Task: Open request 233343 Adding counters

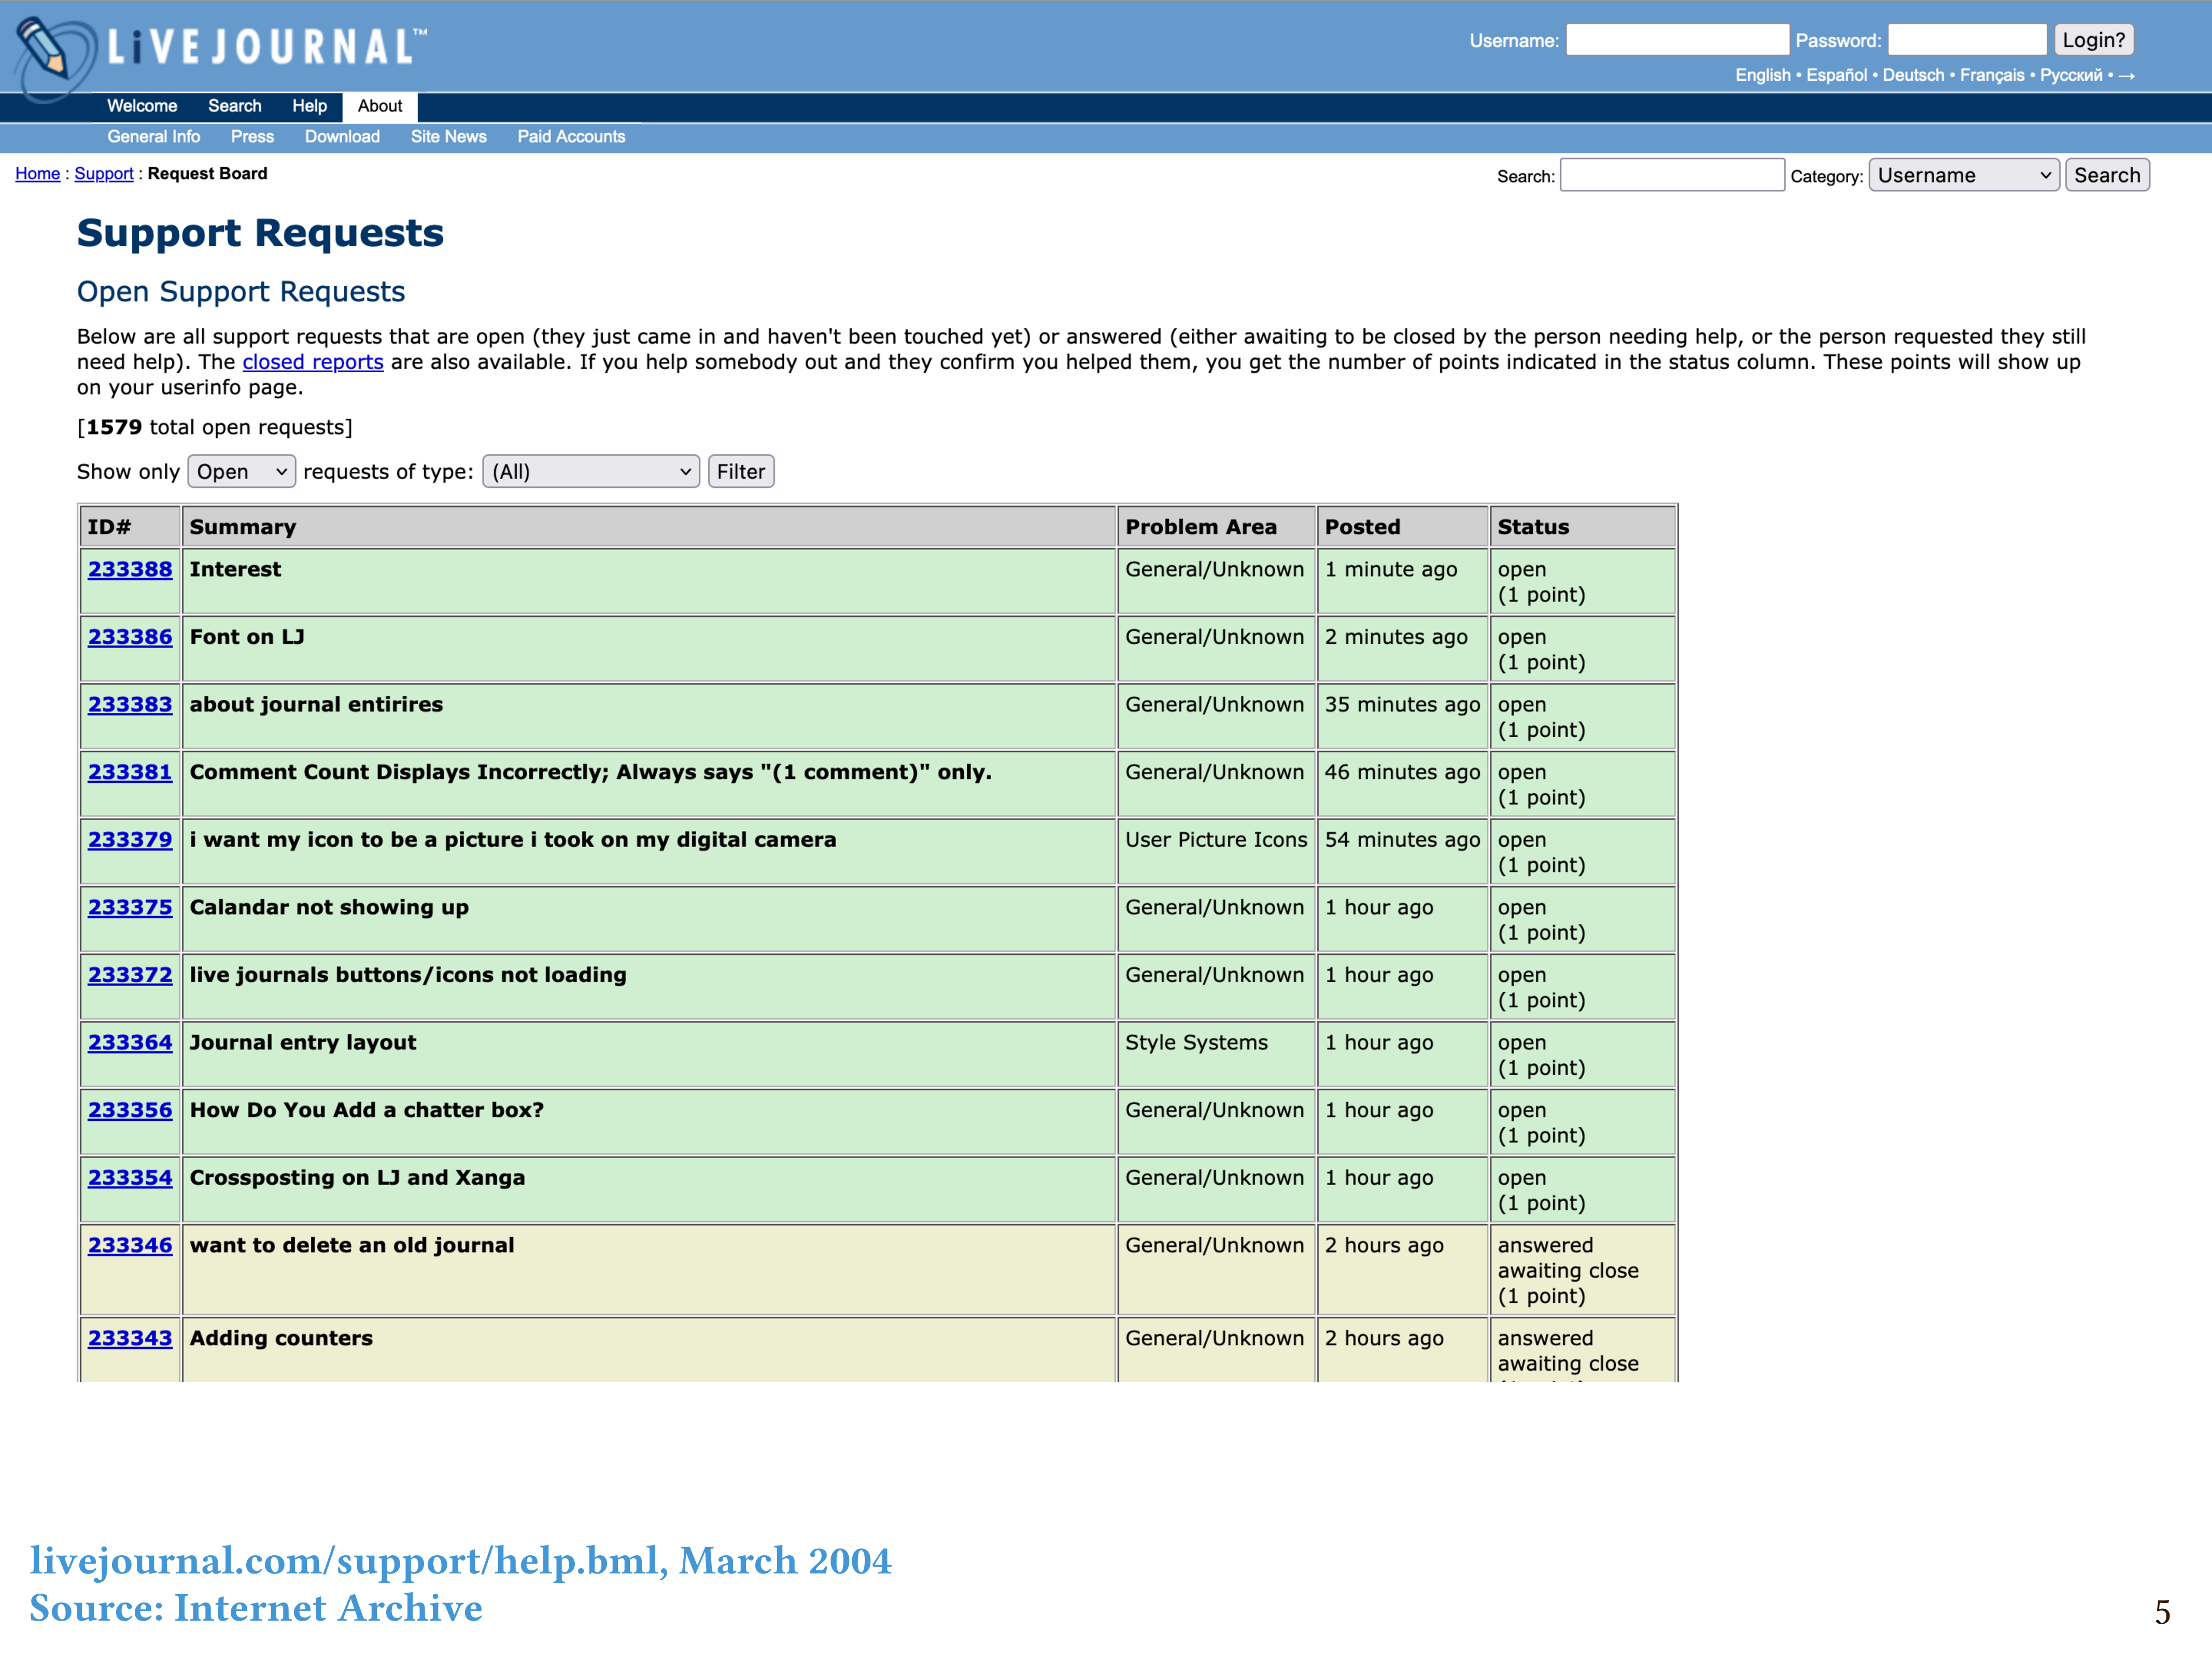Action: 130,1338
